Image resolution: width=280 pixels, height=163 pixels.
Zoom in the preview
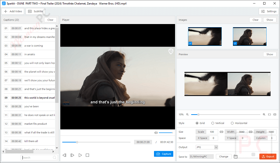pos(264,115)
